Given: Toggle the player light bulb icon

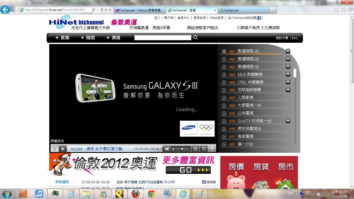Looking at the screenshot, I should coord(212,149).
